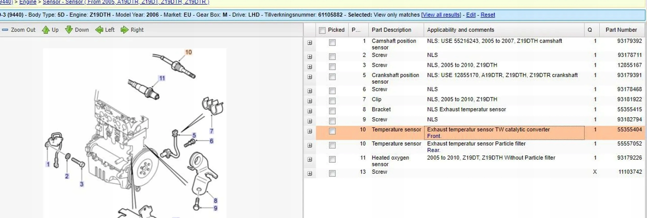Click part number 55557052
Screen dimensions: 647x218
pyautogui.click(x=629, y=143)
